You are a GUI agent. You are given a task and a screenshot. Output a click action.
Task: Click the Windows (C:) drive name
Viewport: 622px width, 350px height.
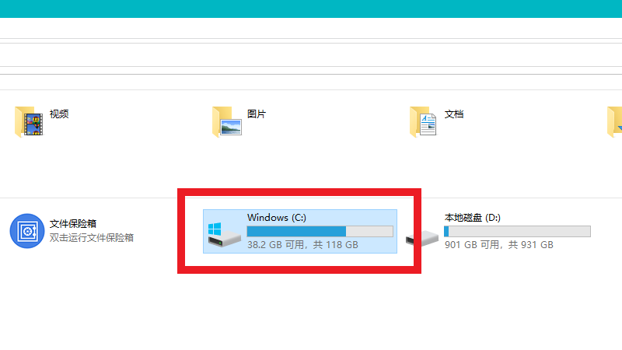pos(277,218)
